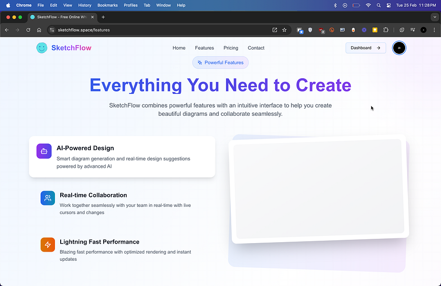
Task: Open the History menu
Action: point(85,5)
